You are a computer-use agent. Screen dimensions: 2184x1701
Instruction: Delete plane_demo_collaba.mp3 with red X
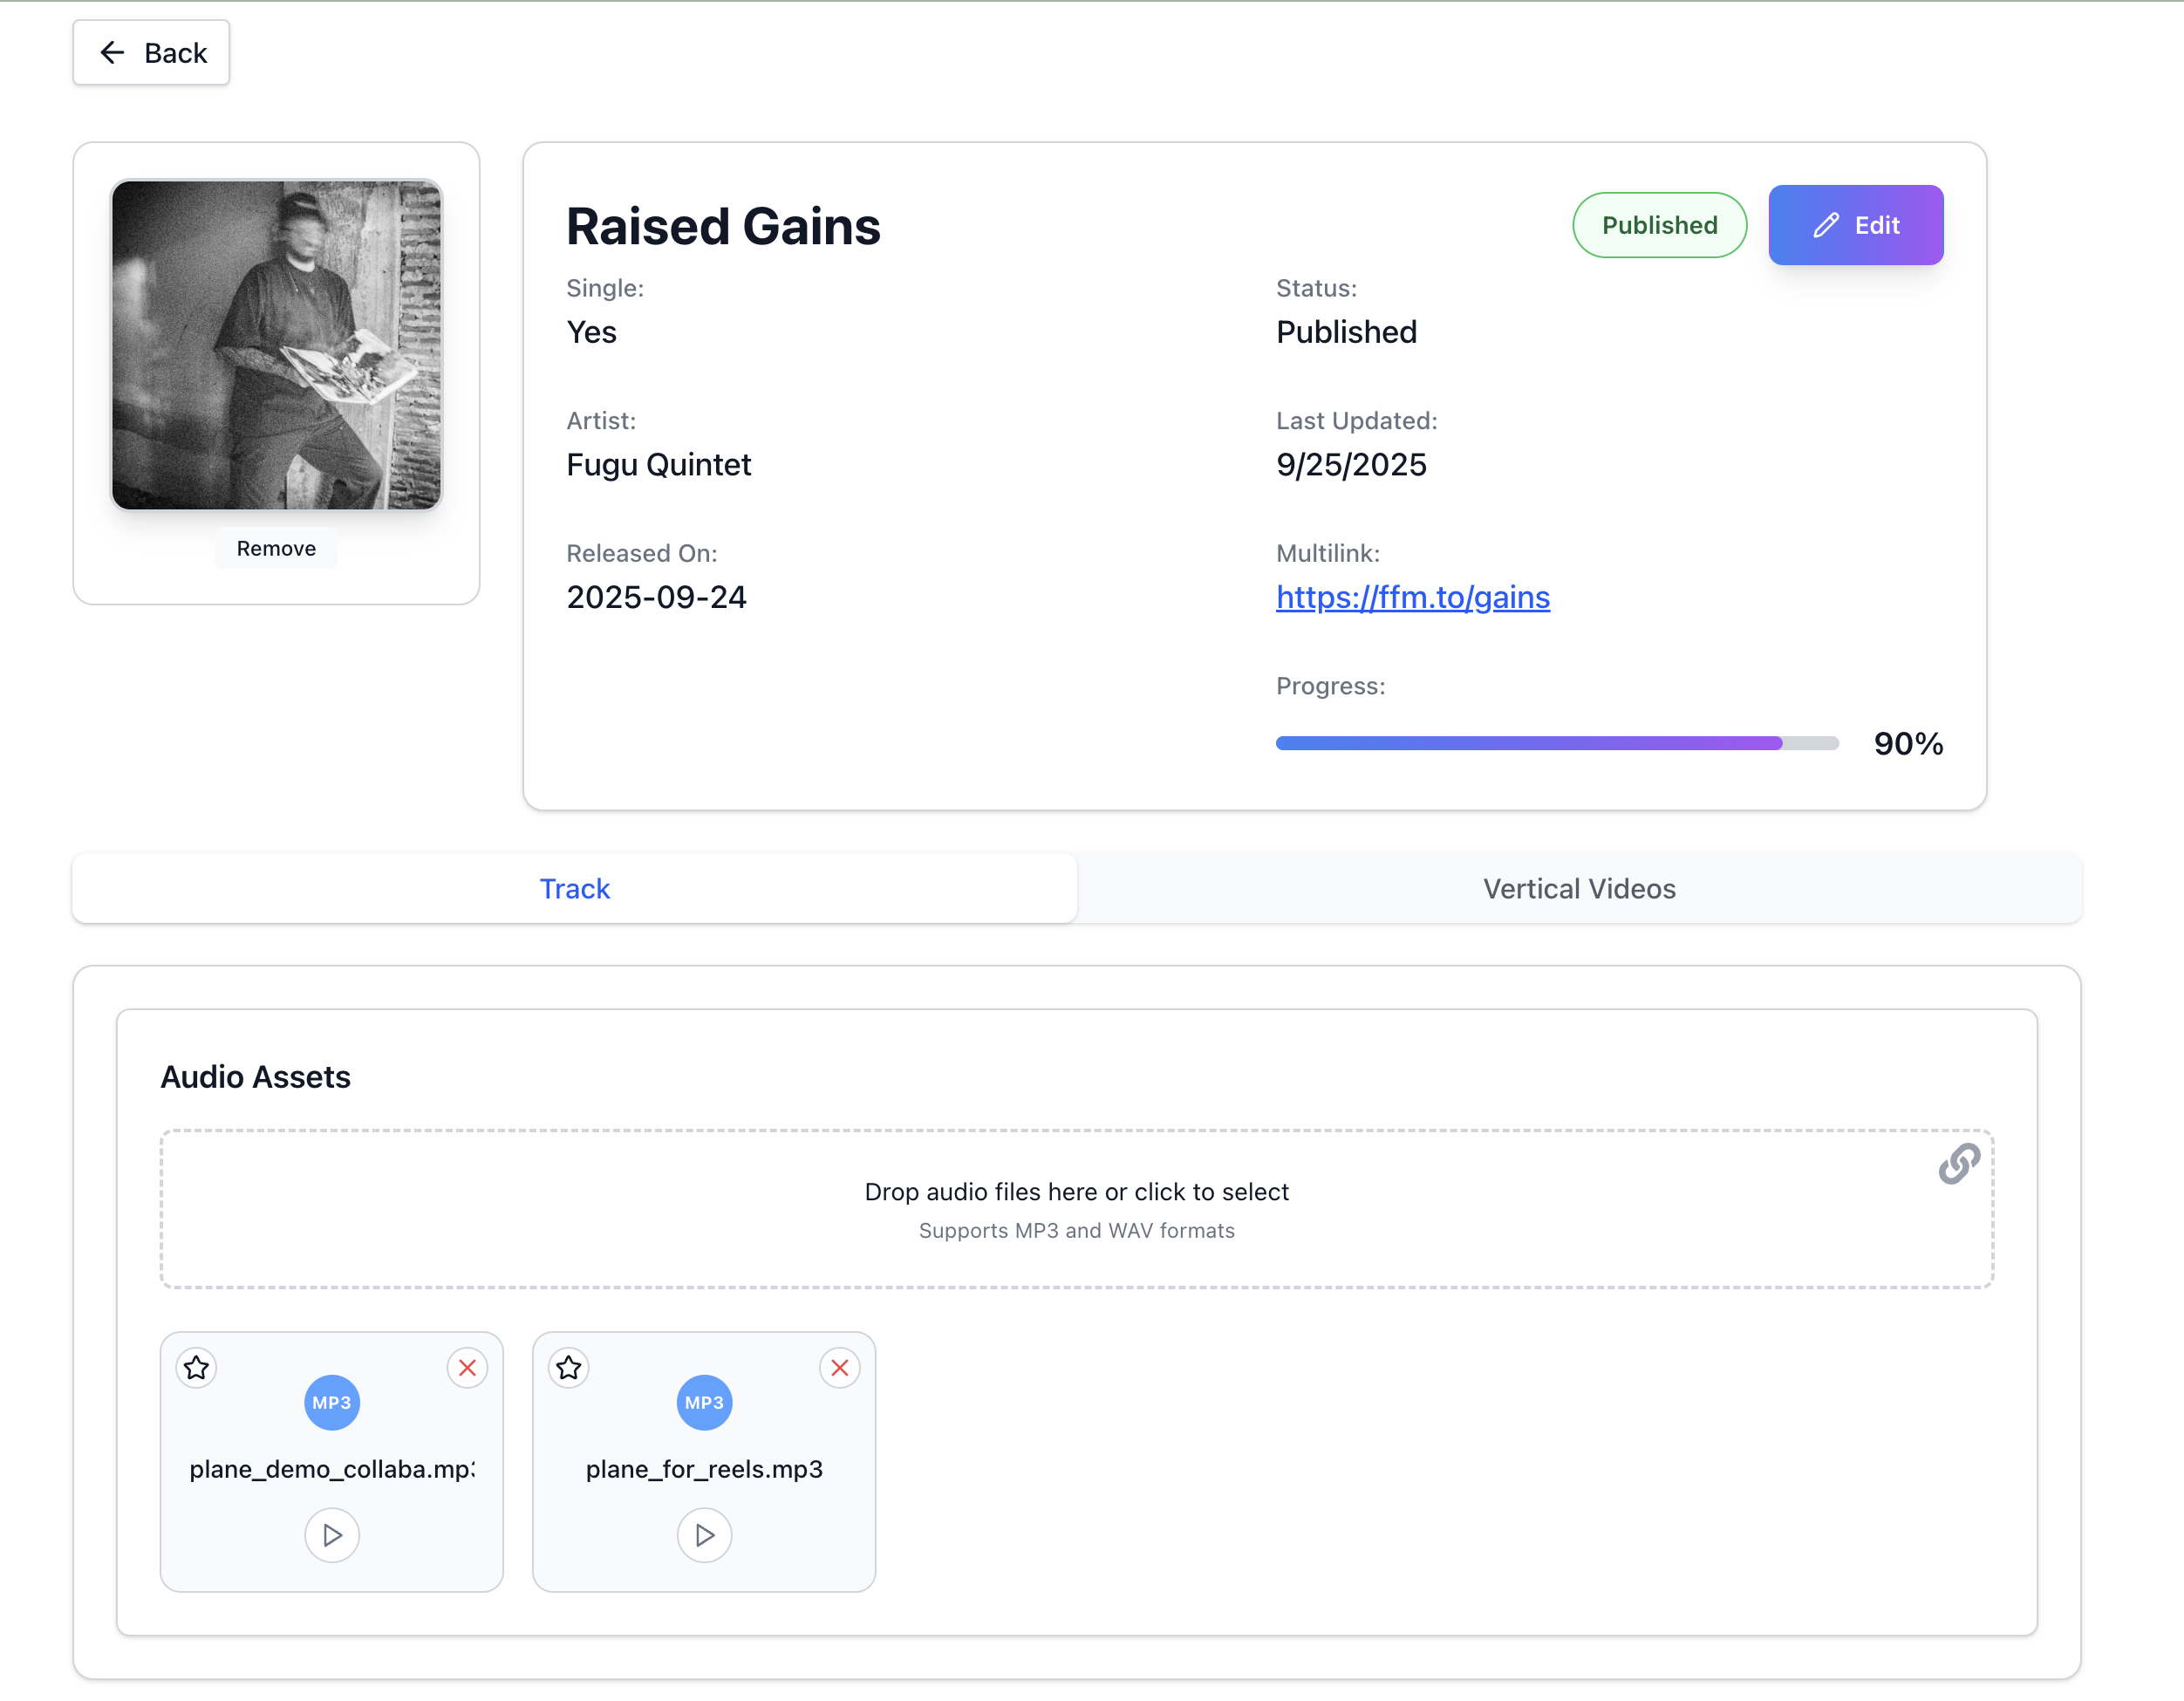click(x=467, y=1367)
